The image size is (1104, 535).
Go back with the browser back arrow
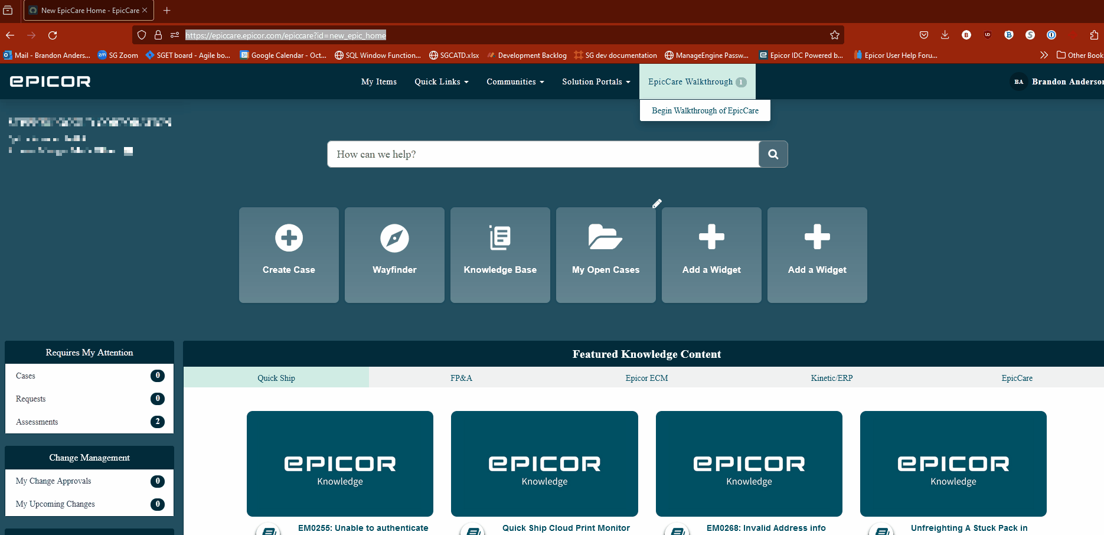(x=10, y=35)
